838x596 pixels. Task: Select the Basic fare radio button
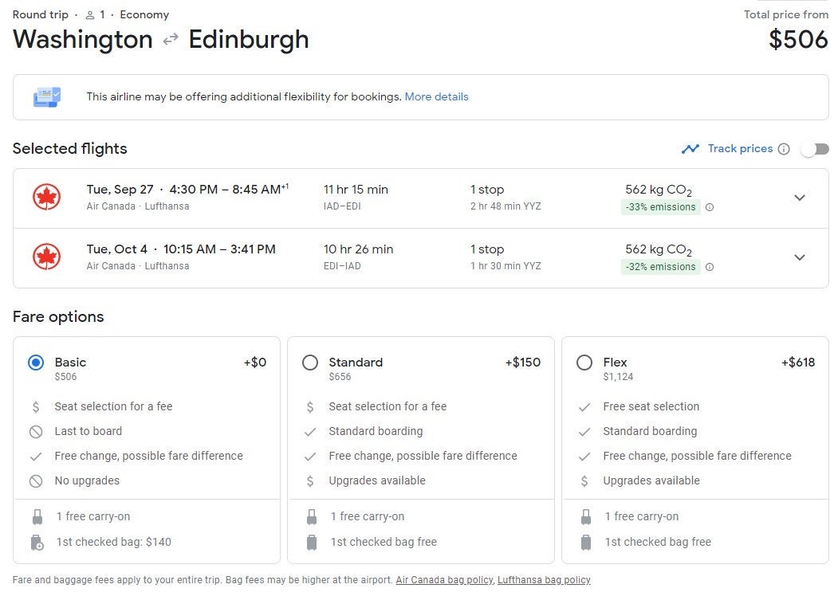point(36,363)
